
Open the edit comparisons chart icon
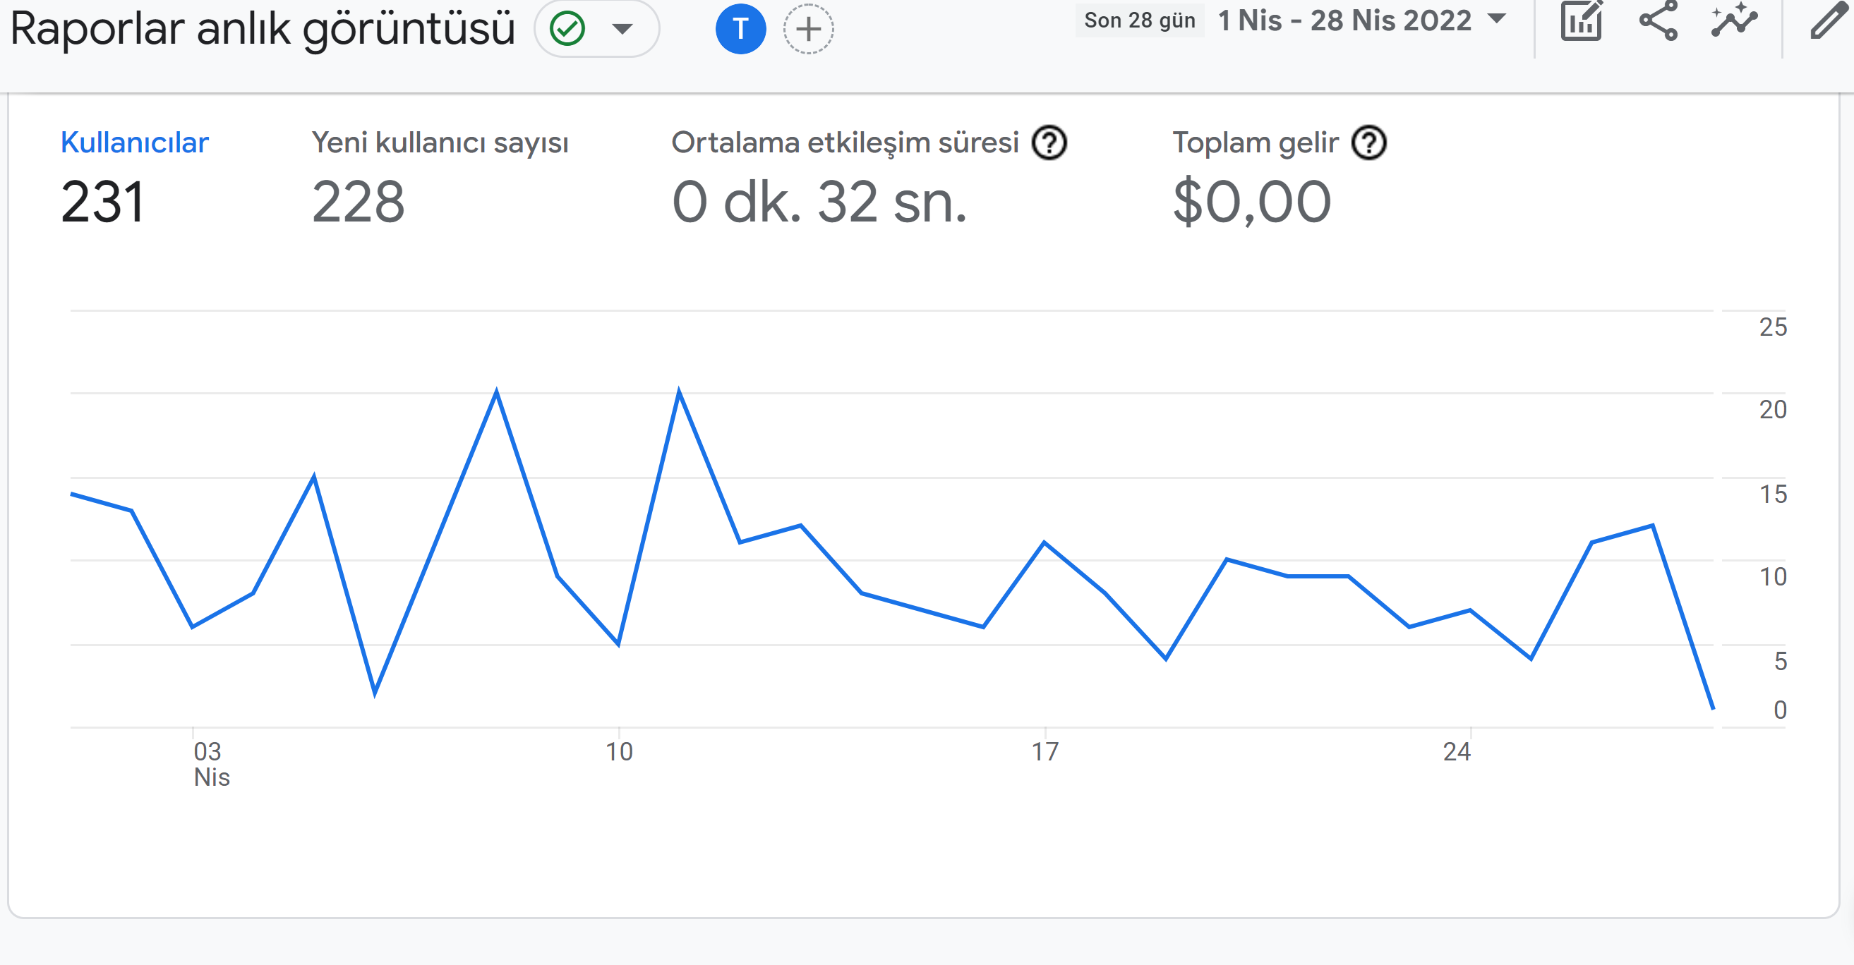tap(1581, 21)
